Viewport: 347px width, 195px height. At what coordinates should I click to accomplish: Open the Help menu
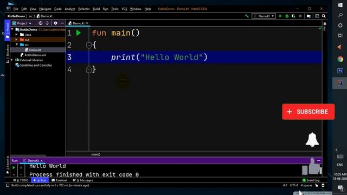click(147, 9)
